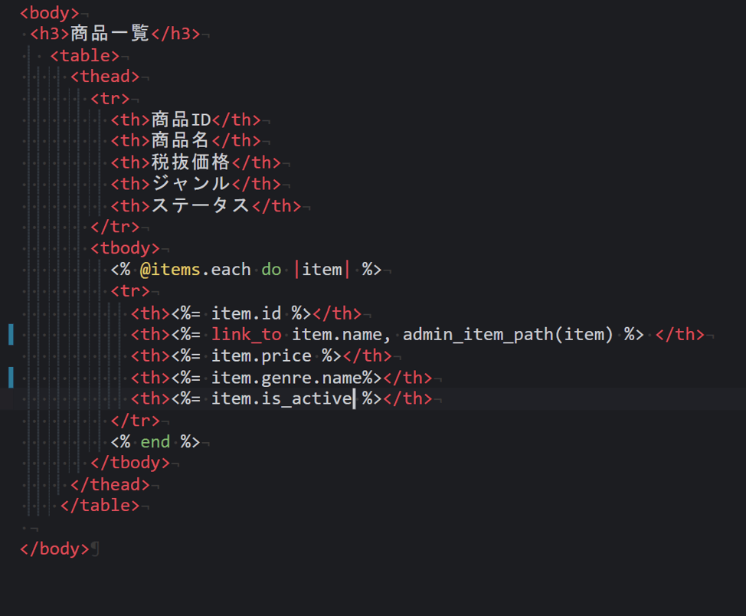Click item.id in the ERB tag

246,313
